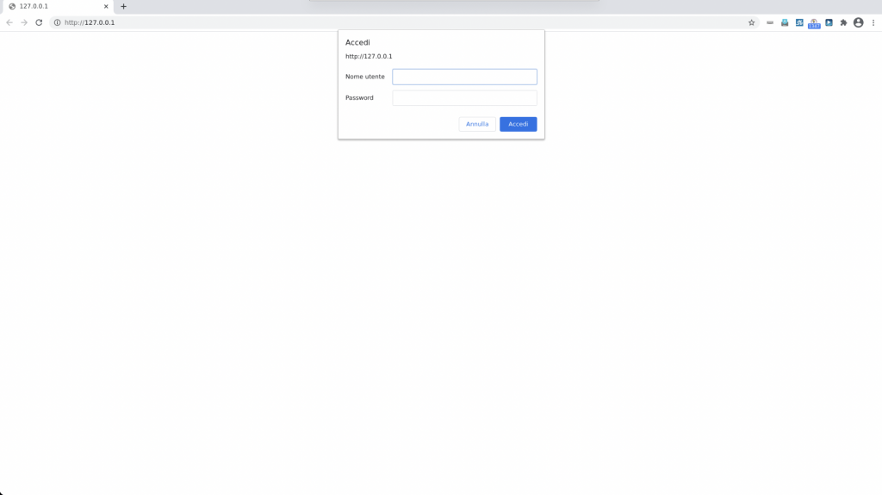Click the Password label

(359, 98)
